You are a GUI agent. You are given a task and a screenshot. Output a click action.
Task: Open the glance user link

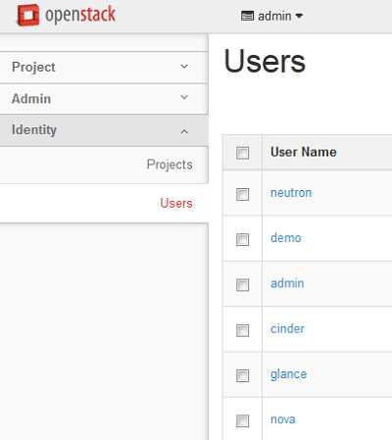[x=289, y=374]
